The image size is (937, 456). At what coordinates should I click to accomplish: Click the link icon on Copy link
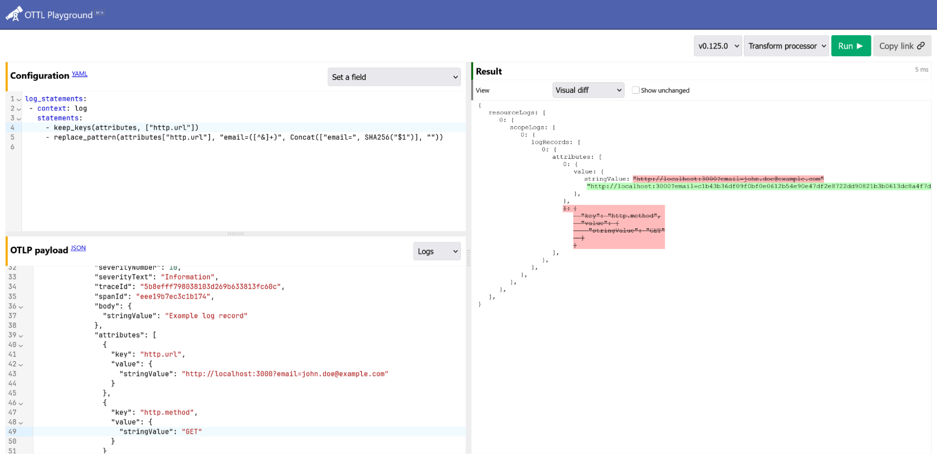pyautogui.click(x=921, y=46)
